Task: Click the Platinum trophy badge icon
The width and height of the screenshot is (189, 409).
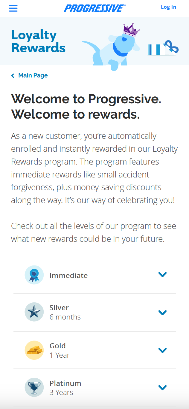Action: click(x=34, y=387)
